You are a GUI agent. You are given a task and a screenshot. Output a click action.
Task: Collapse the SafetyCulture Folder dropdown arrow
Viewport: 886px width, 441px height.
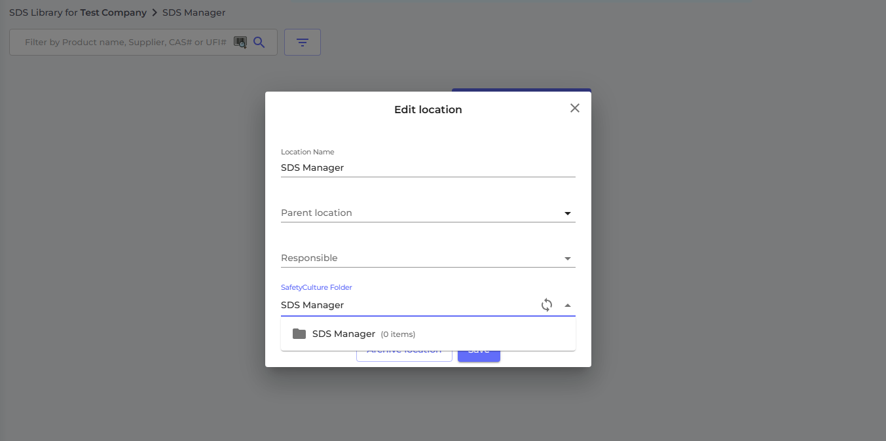568,305
